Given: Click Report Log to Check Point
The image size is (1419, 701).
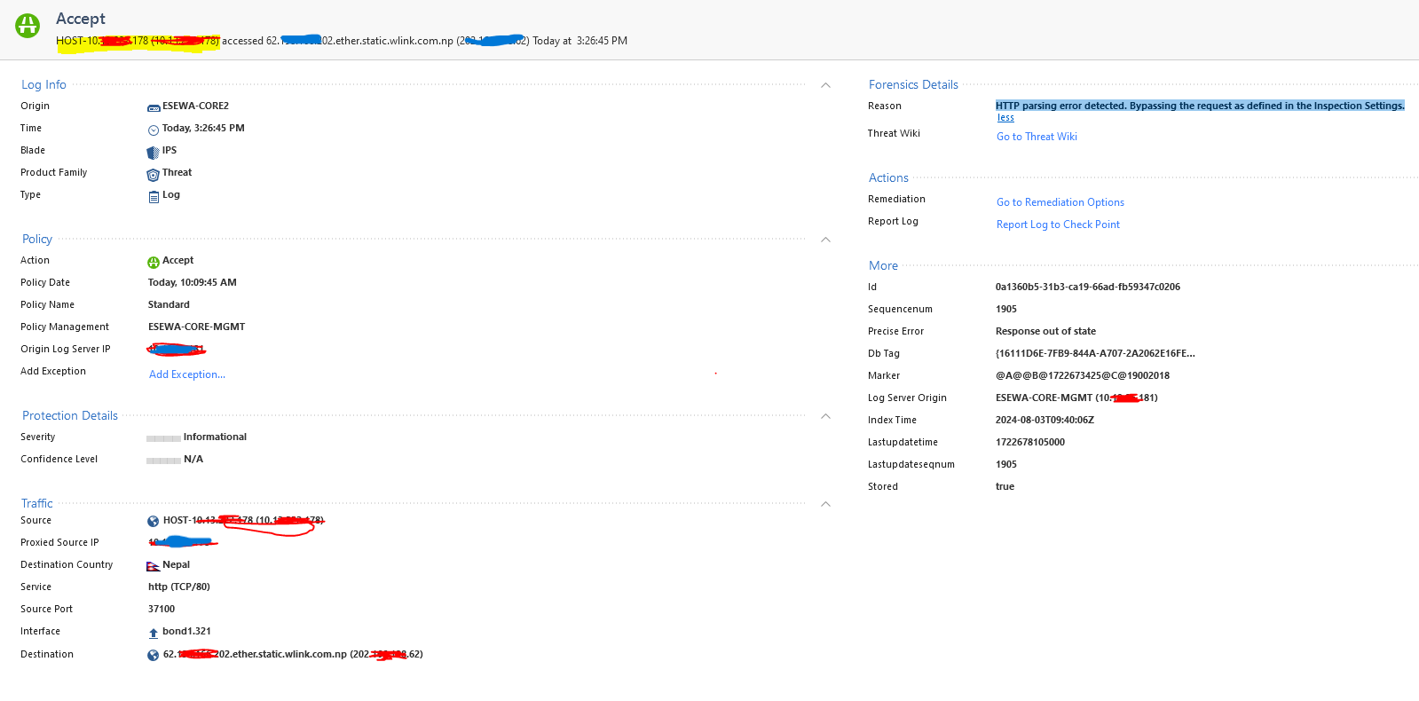Looking at the screenshot, I should [x=1058, y=224].
